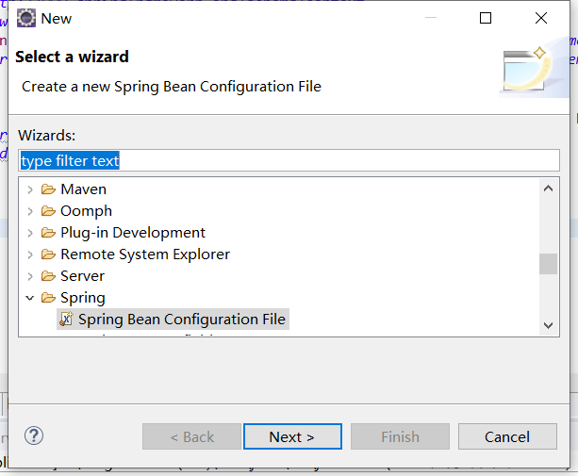Click the Cancel button
Screen dimensions: 578x476
tap(507, 436)
